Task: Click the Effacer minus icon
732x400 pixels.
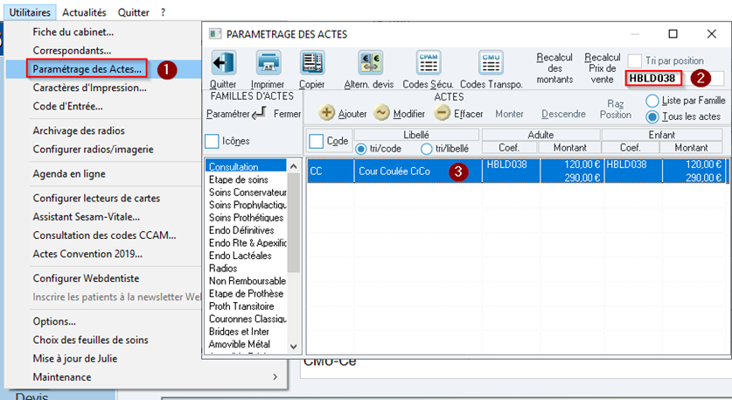Action: [x=442, y=113]
